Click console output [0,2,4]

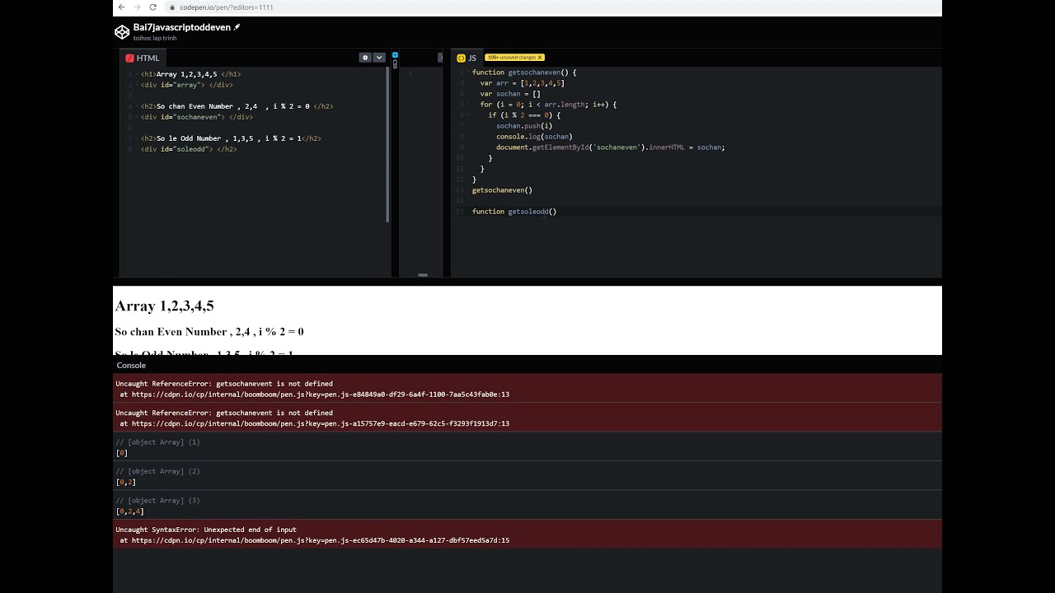point(129,511)
